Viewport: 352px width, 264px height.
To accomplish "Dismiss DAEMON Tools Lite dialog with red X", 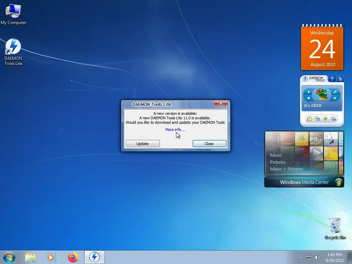I will [x=221, y=103].
